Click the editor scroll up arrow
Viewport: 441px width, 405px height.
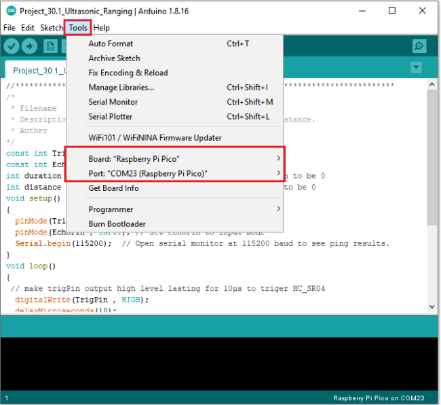click(x=432, y=84)
